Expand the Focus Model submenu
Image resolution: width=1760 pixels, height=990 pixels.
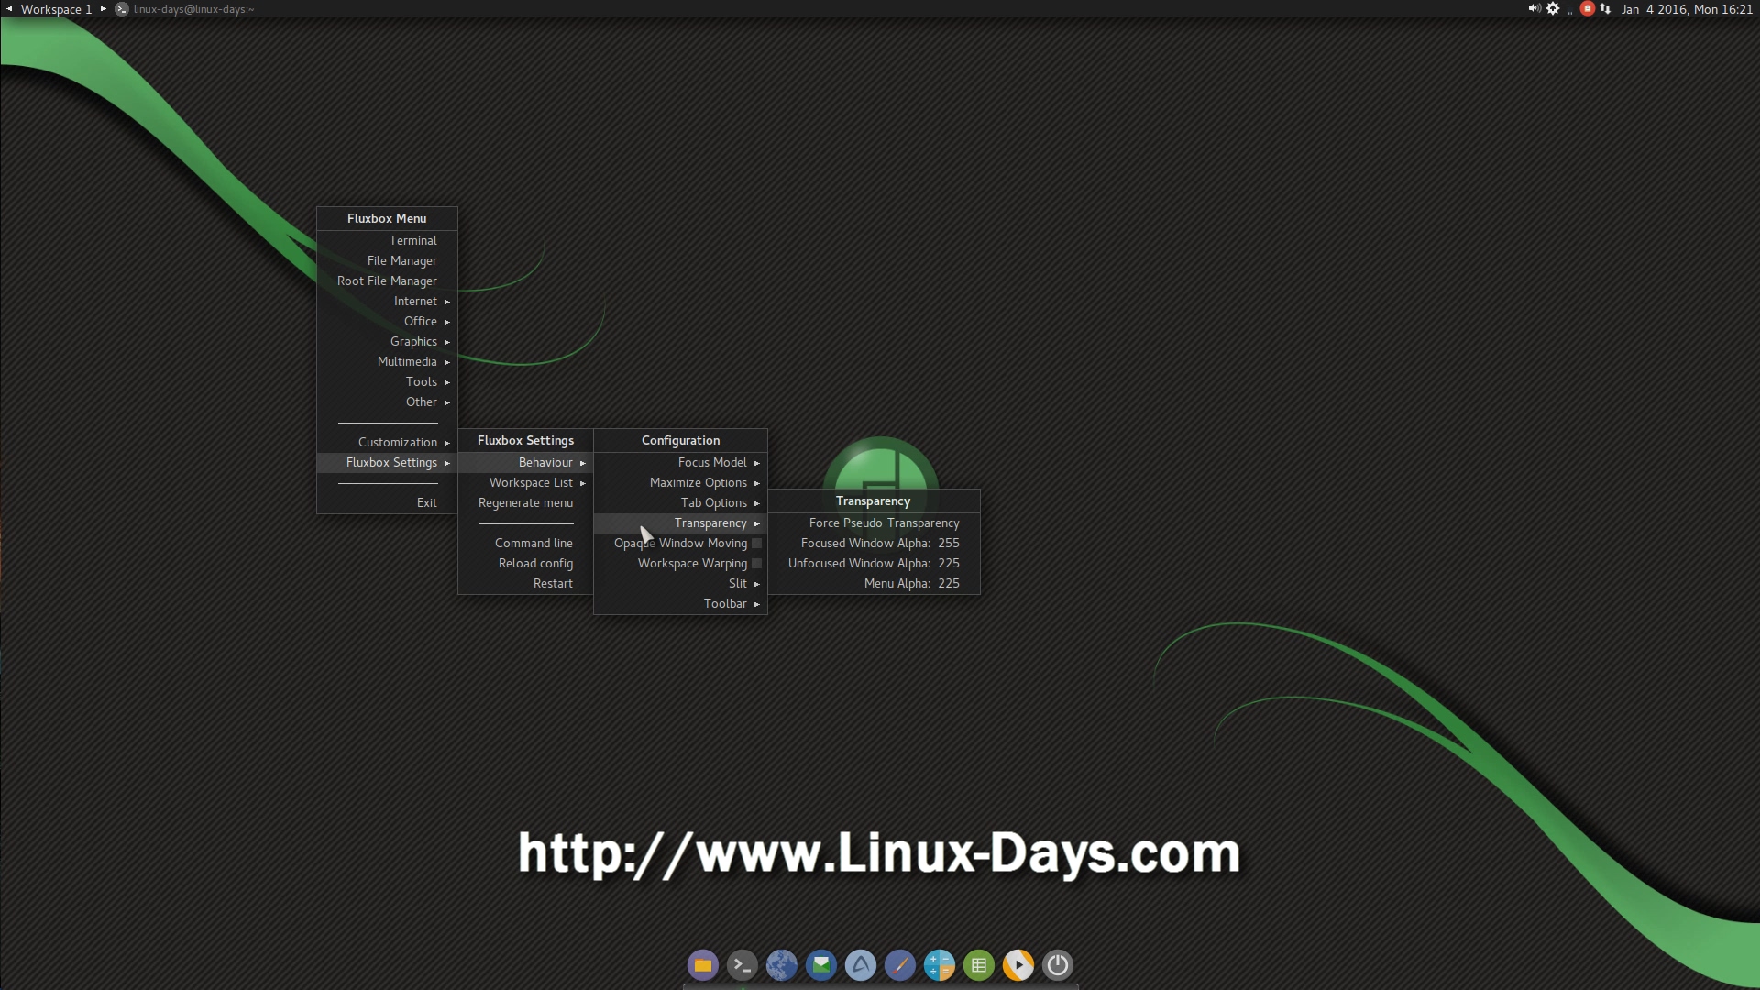[680, 462]
